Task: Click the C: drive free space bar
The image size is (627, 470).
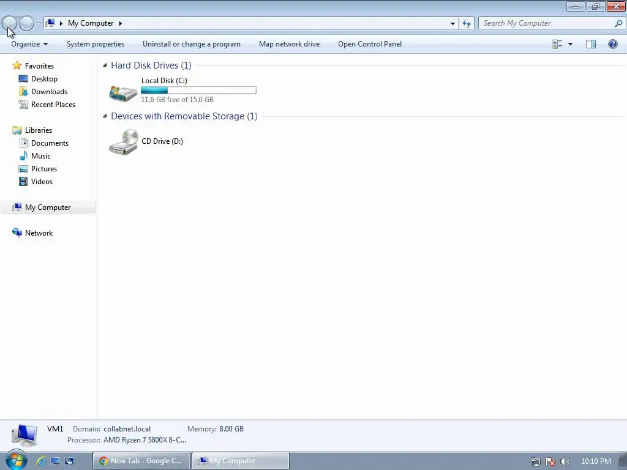Action: [198, 91]
